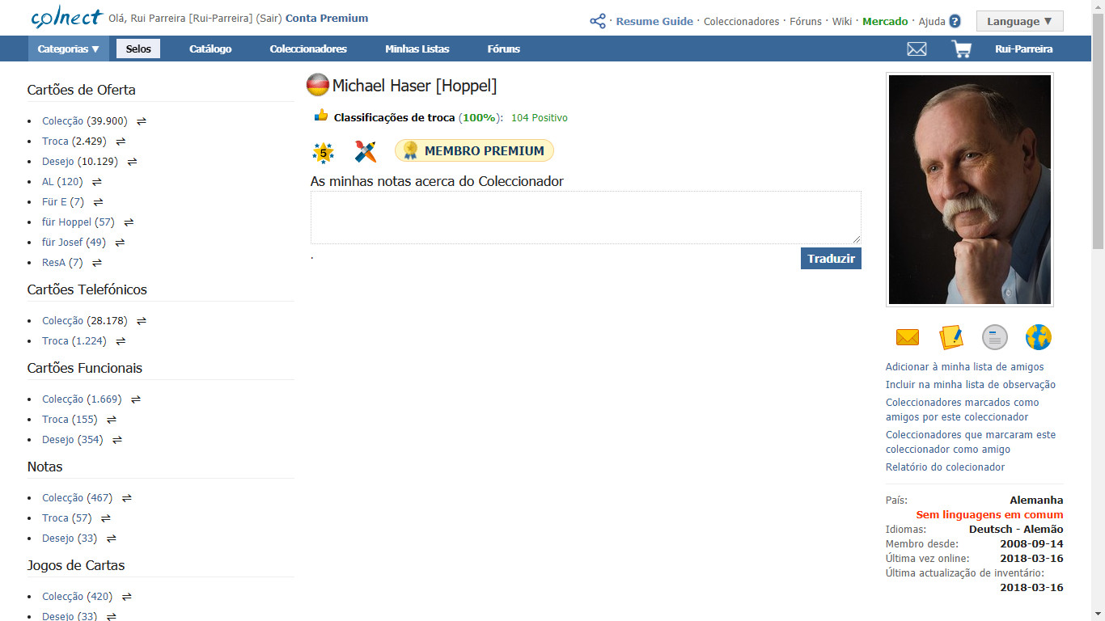Click the yellow notepad with pencil icon
The width and height of the screenshot is (1105, 621).
[950, 337]
